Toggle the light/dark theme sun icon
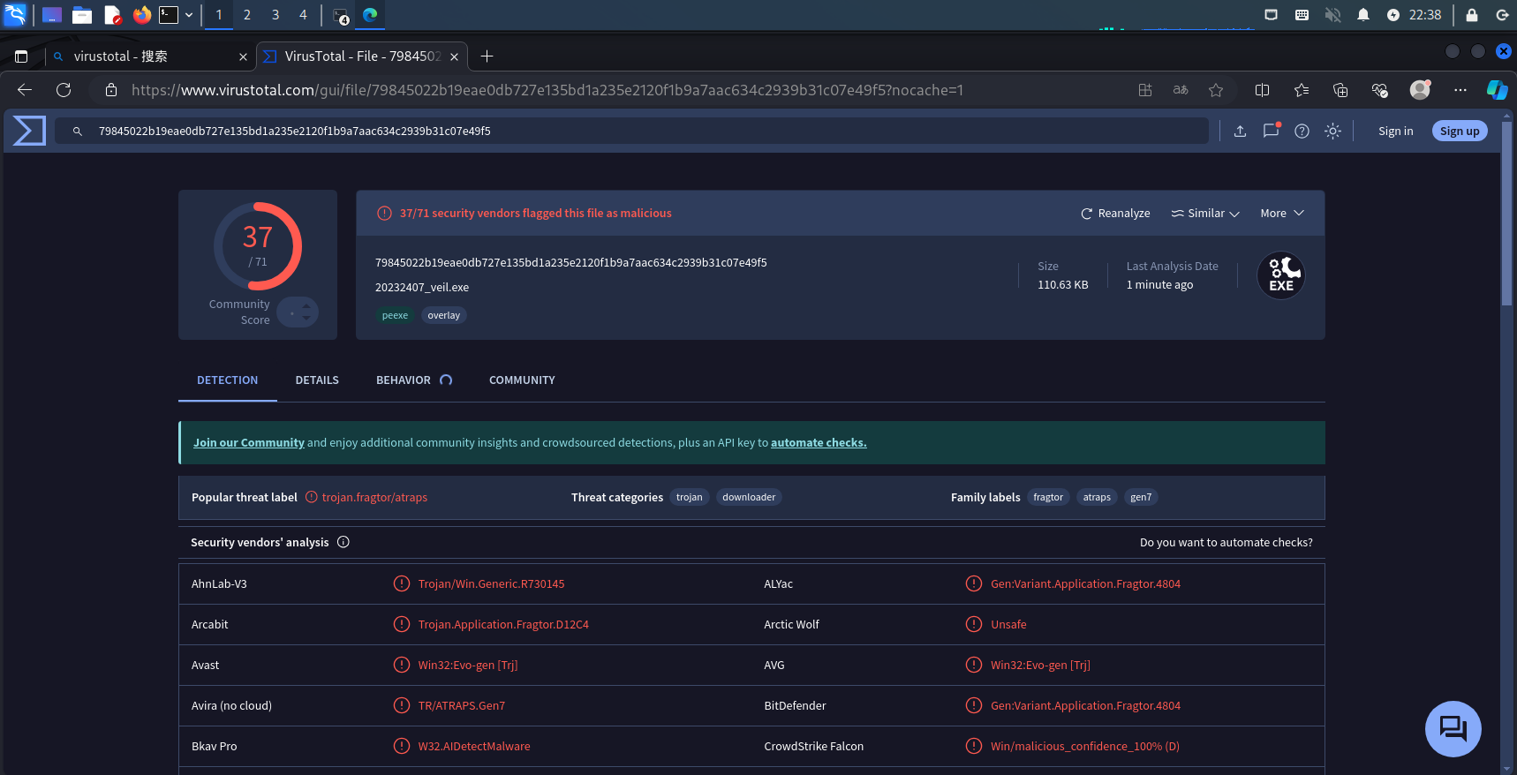 (1332, 131)
